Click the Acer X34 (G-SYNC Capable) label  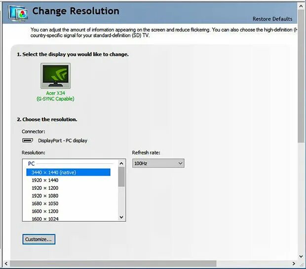[x=55, y=96]
